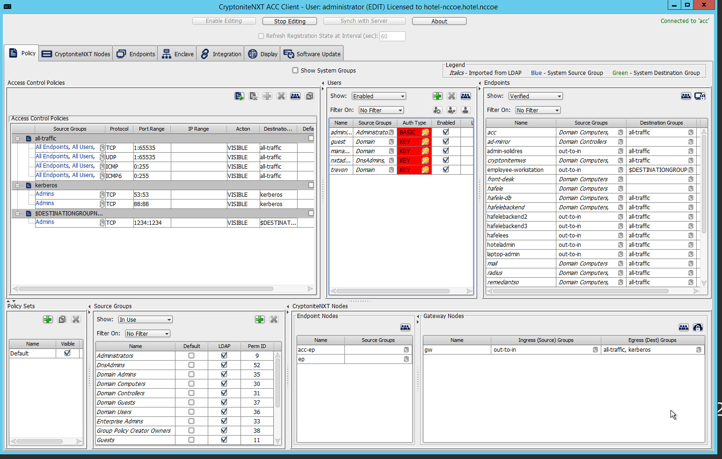
Task: Click edit icon beside gw egress groups
Action: pyautogui.click(x=699, y=350)
